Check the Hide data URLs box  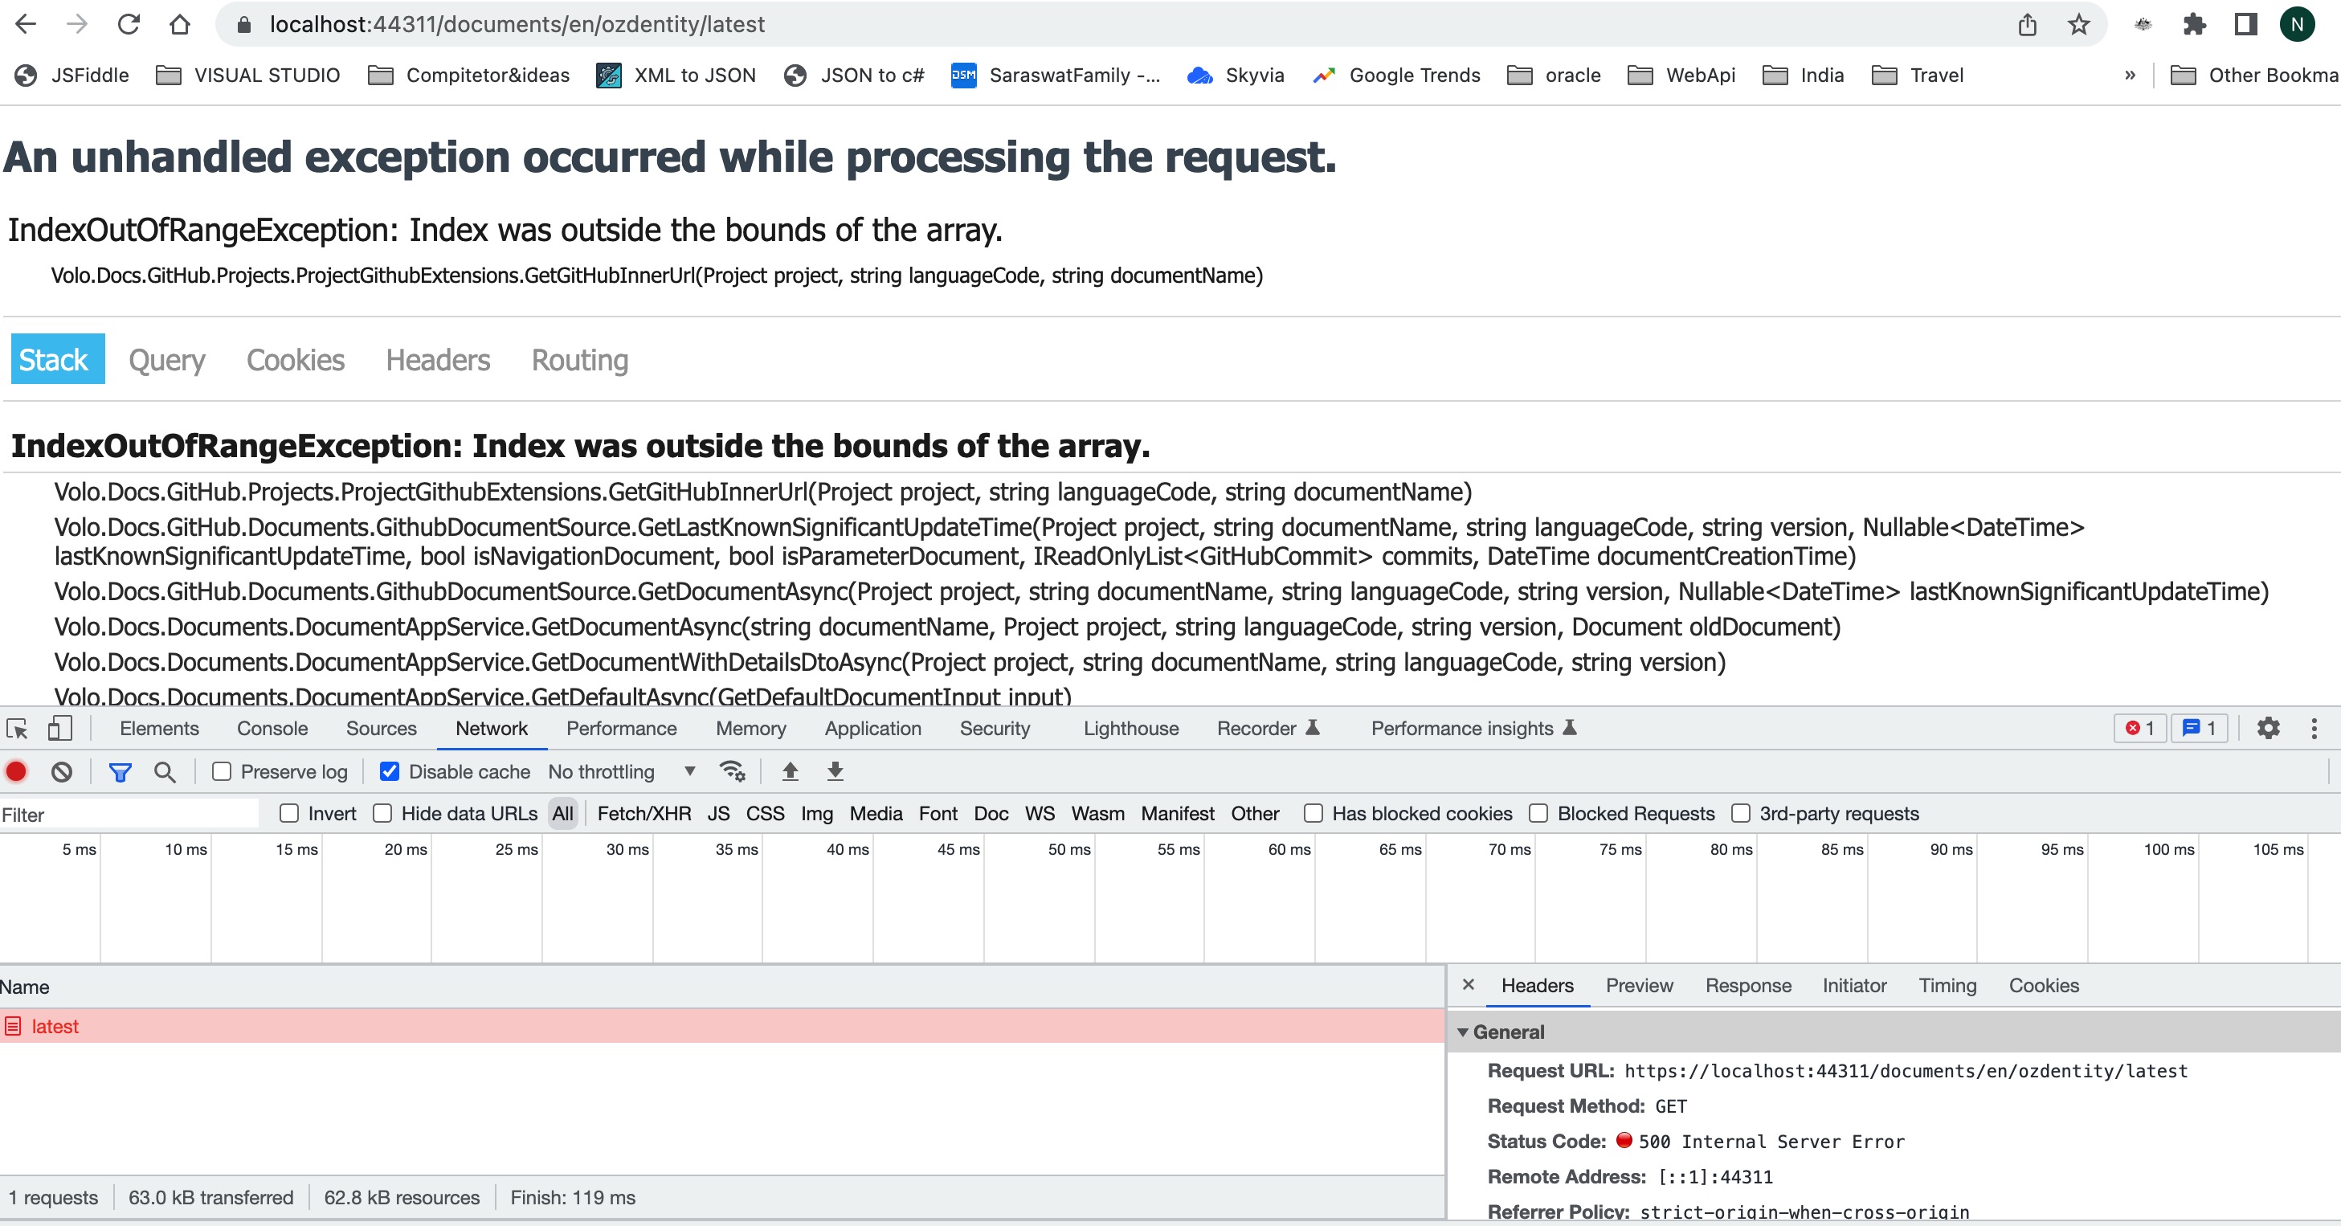click(382, 813)
